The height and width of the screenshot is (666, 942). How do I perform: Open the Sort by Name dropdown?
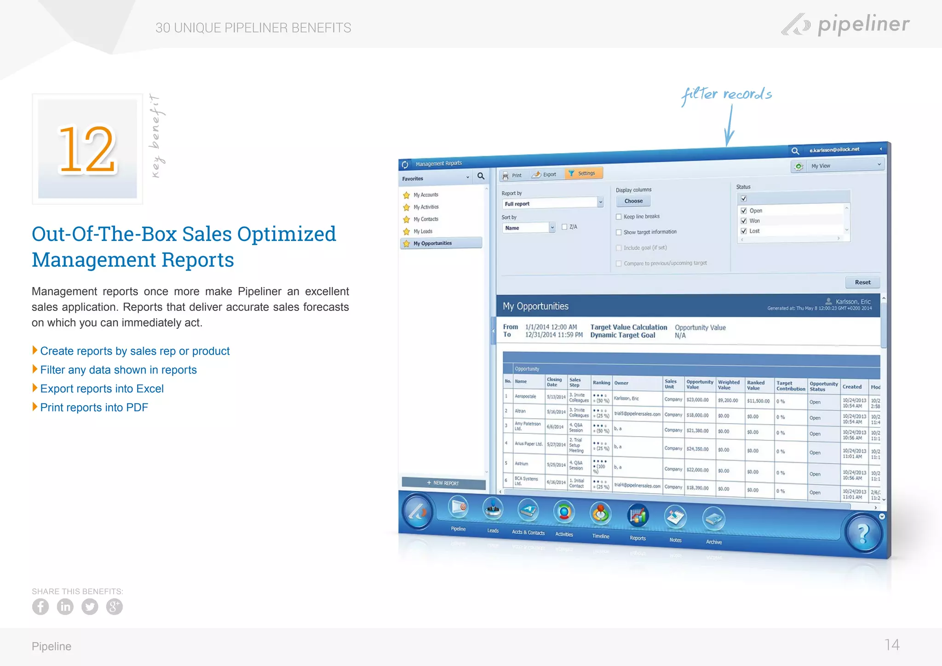[529, 228]
